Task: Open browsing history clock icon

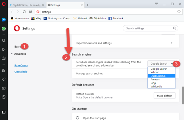Action: coord(4,97)
